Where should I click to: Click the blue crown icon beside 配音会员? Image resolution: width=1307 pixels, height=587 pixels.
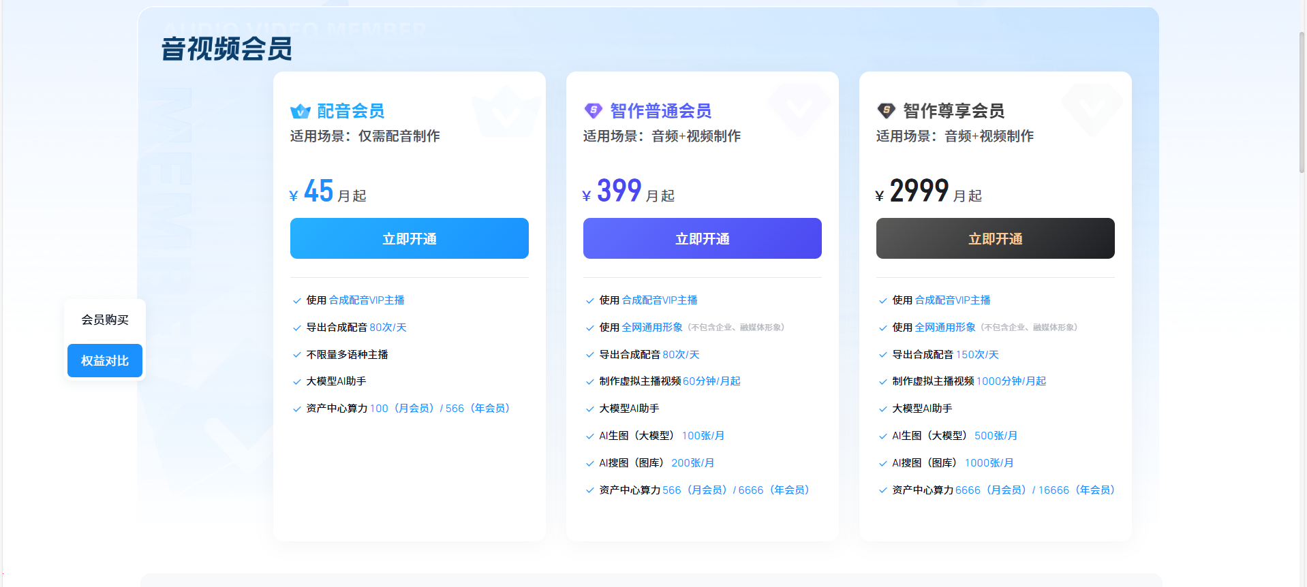pyautogui.click(x=300, y=111)
